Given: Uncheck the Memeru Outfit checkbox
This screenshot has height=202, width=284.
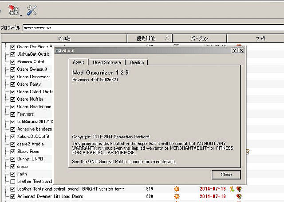Looking at the screenshot, I should point(13,62).
